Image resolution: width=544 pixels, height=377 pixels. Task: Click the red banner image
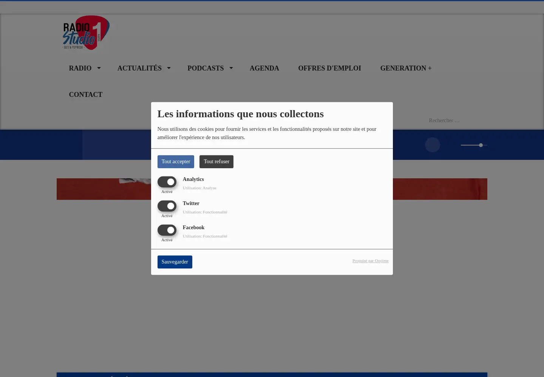(x=272, y=189)
